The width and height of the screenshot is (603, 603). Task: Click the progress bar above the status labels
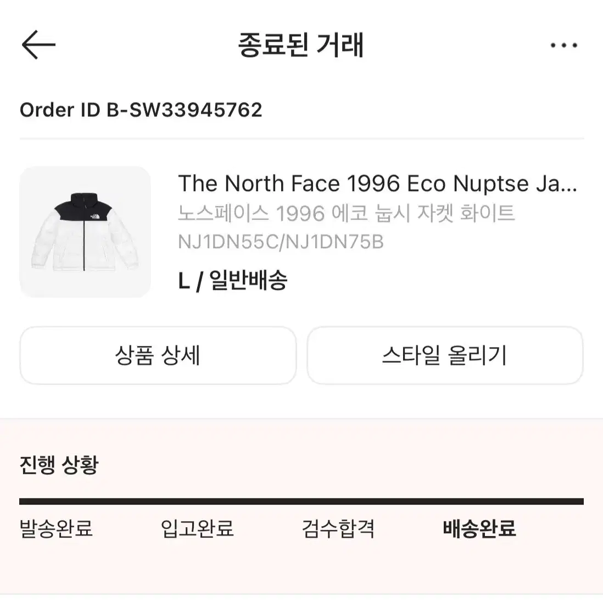[x=302, y=499]
